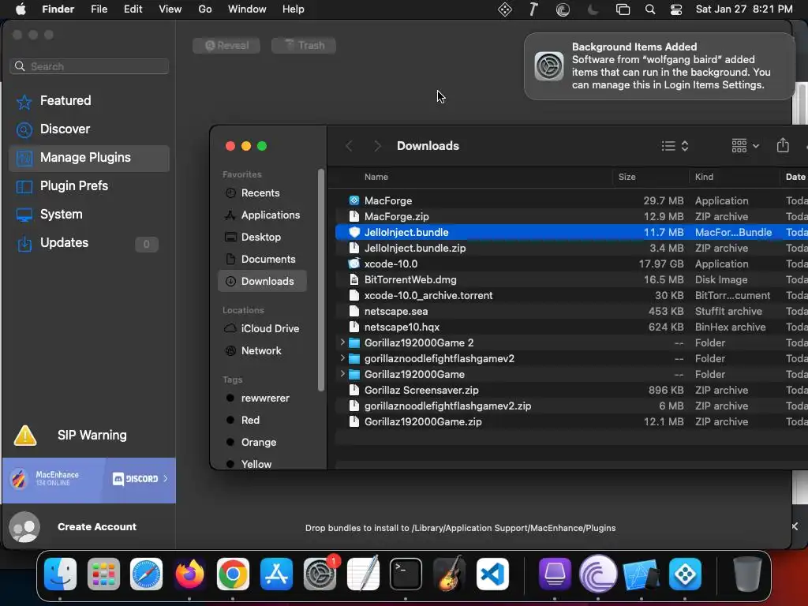This screenshot has width=808, height=606.
Task: Open the Help menu
Action: pos(294,9)
